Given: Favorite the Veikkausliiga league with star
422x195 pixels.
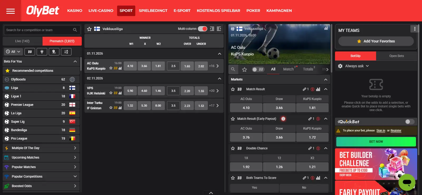Looking at the screenshot, I should (89, 29).
